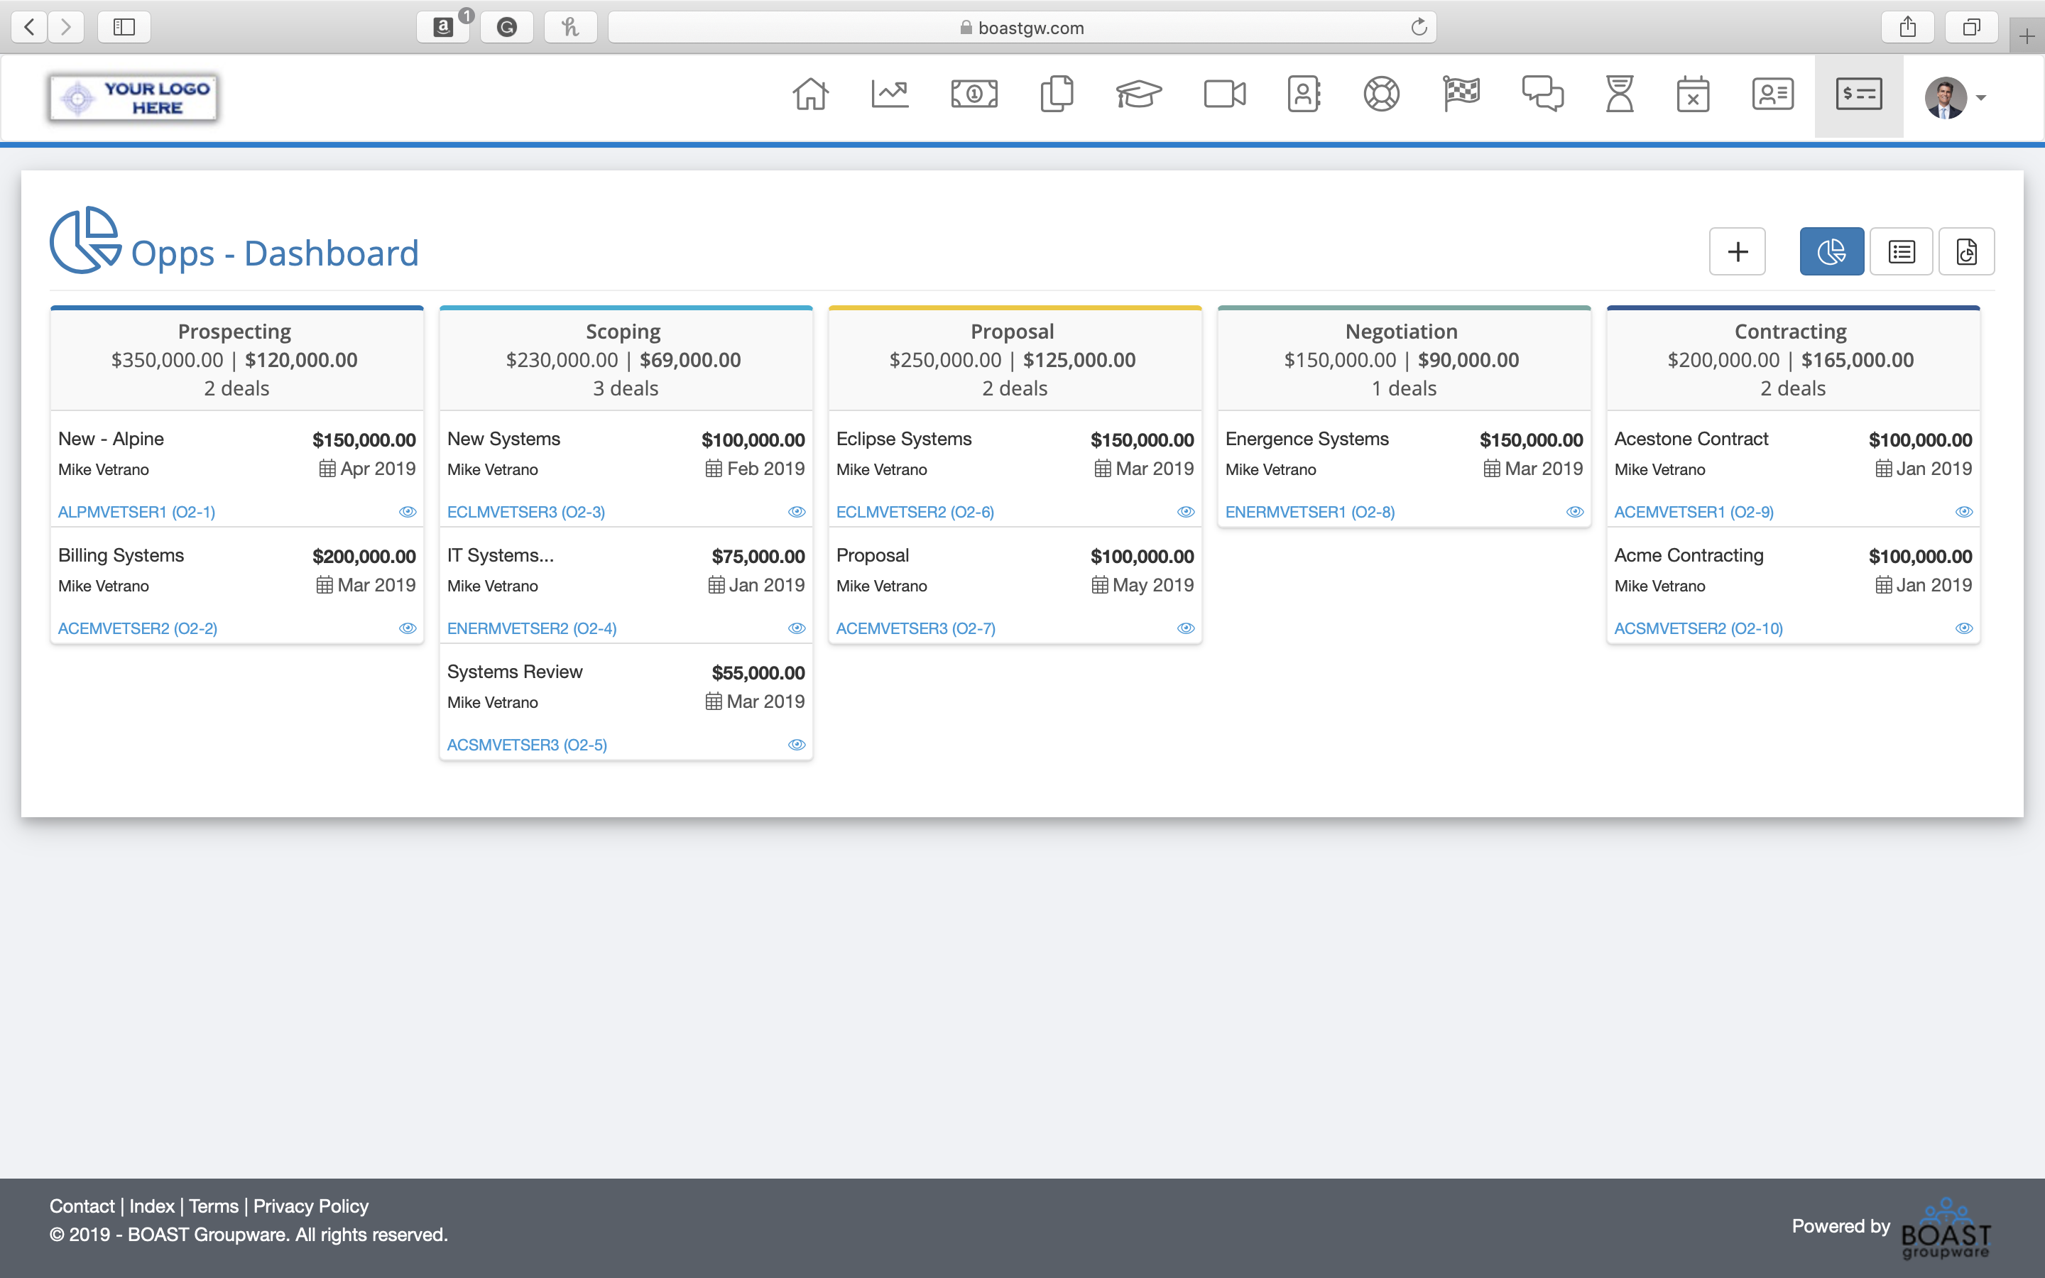
Task: Select the pie chart dashboard view
Action: [x=1831, y=252]
